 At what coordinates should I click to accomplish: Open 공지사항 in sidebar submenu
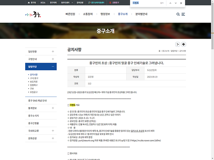point(34,75)
